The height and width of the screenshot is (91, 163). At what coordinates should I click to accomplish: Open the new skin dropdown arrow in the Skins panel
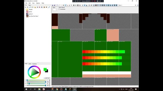[x=33, y=7]
